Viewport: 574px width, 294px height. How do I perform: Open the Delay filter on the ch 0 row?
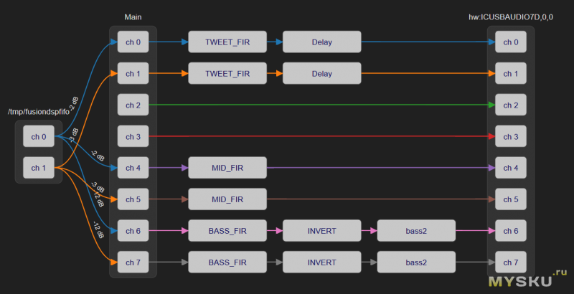tap(321, 42)
